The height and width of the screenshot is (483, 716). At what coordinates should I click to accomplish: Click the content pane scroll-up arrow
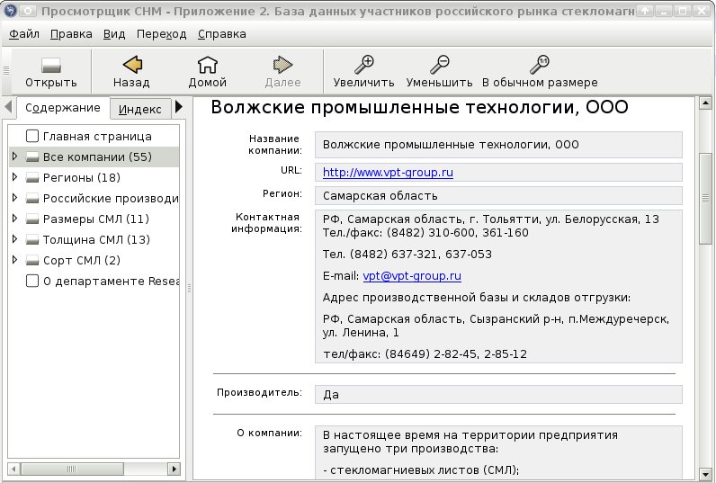pyautogui.click(x=705, y=103)
